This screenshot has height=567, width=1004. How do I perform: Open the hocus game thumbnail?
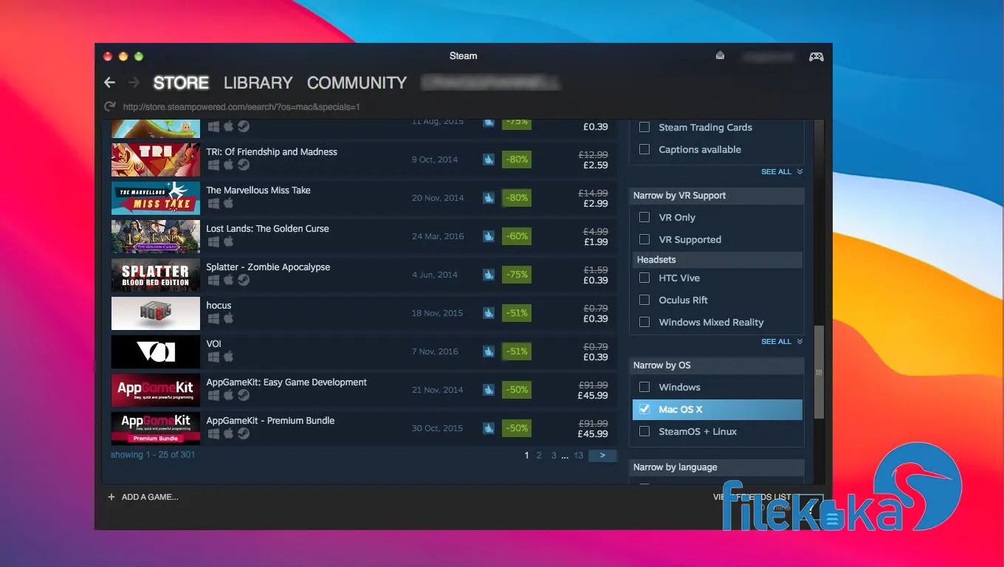pos(156,313)
